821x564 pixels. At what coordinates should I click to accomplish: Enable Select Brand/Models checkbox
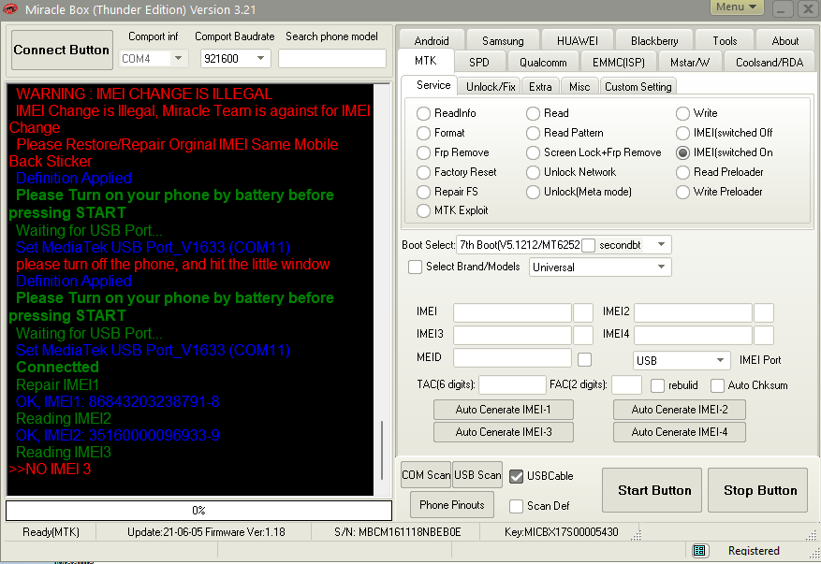coord(416,267)
